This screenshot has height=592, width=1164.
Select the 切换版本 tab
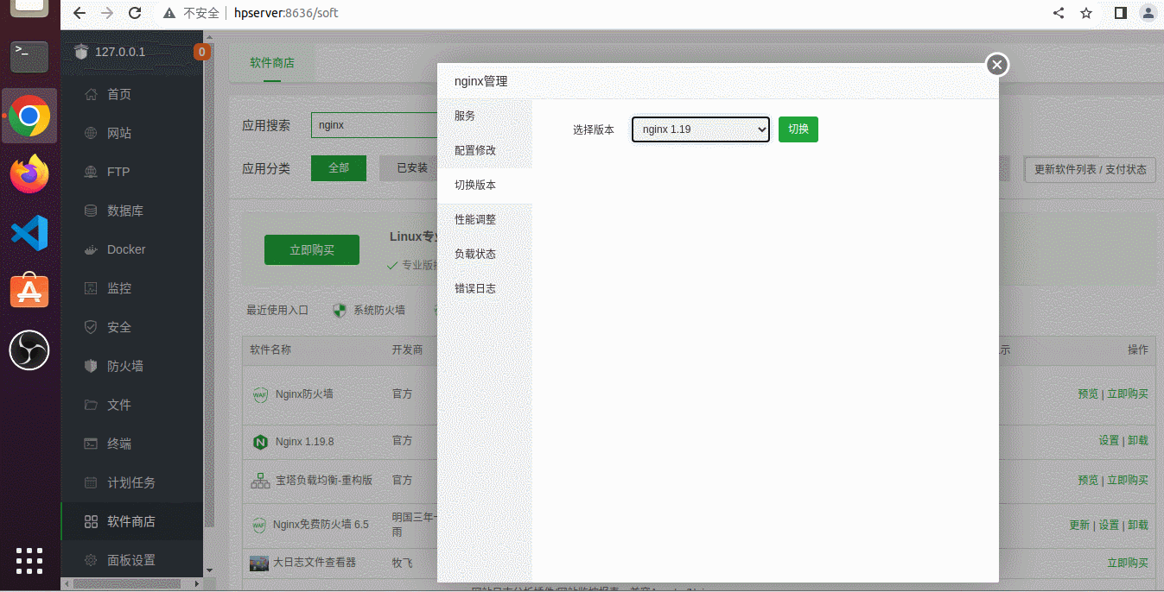(485, 185)
